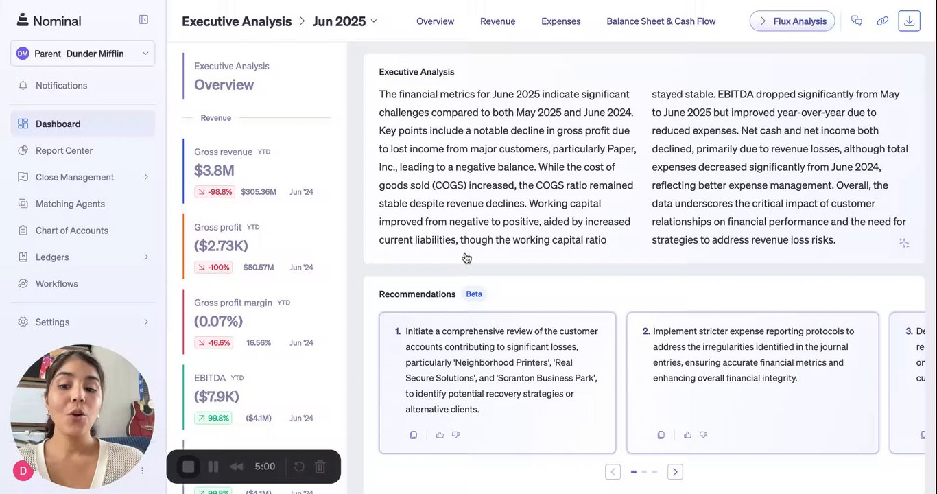The height and width of the screenshot is (494, 937).
Task: Open the Workflows menu item
Action: tap(82, 283)
